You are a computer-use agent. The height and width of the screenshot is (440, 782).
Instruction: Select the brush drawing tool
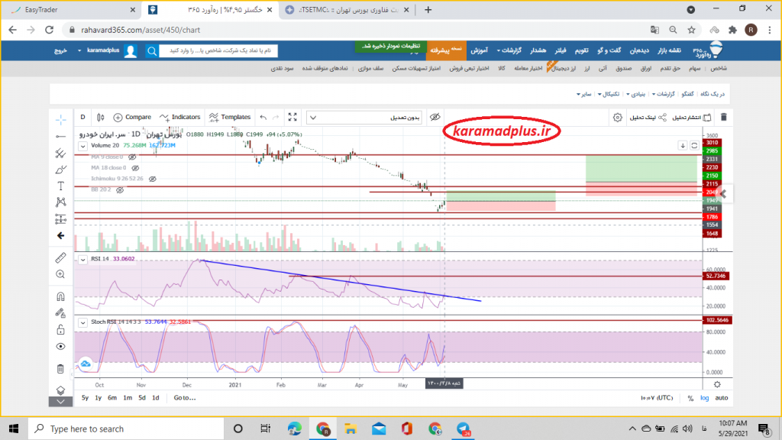point(60,170)
